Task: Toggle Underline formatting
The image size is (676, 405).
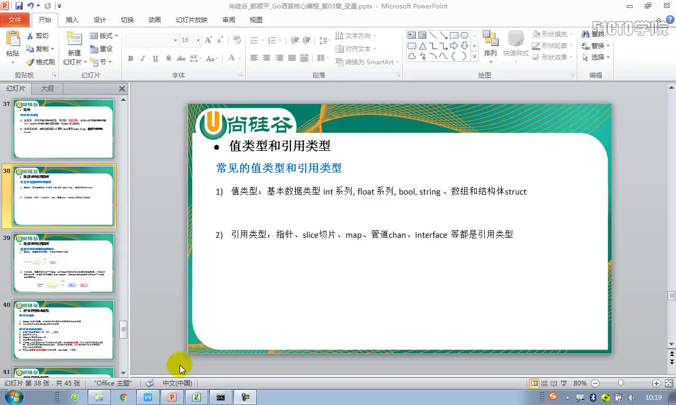Action: click(155, 59)
